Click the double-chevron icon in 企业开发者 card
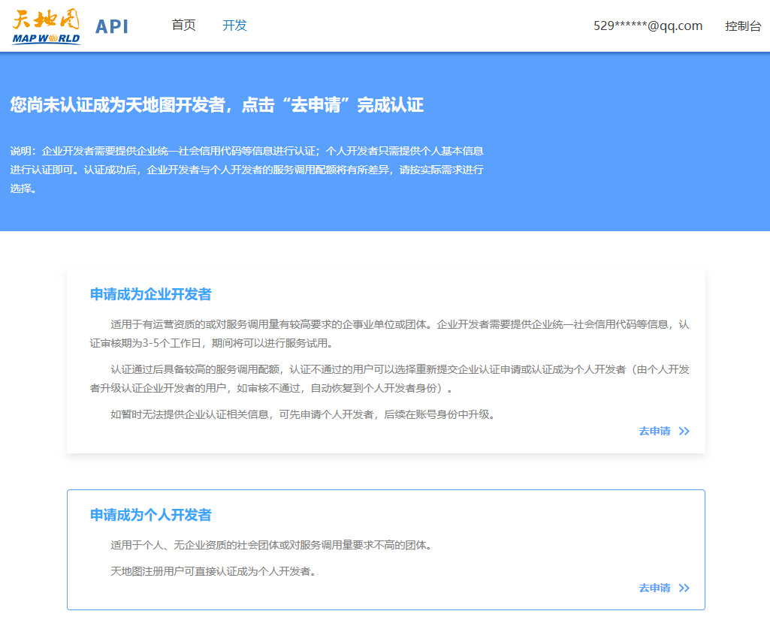Screen dimensions: 770x629 (684, 432)
